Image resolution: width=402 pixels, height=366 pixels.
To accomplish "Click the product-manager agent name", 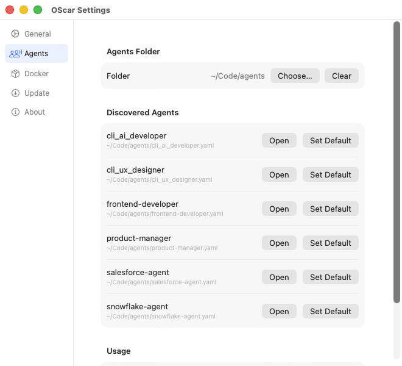I will point(139,238).
